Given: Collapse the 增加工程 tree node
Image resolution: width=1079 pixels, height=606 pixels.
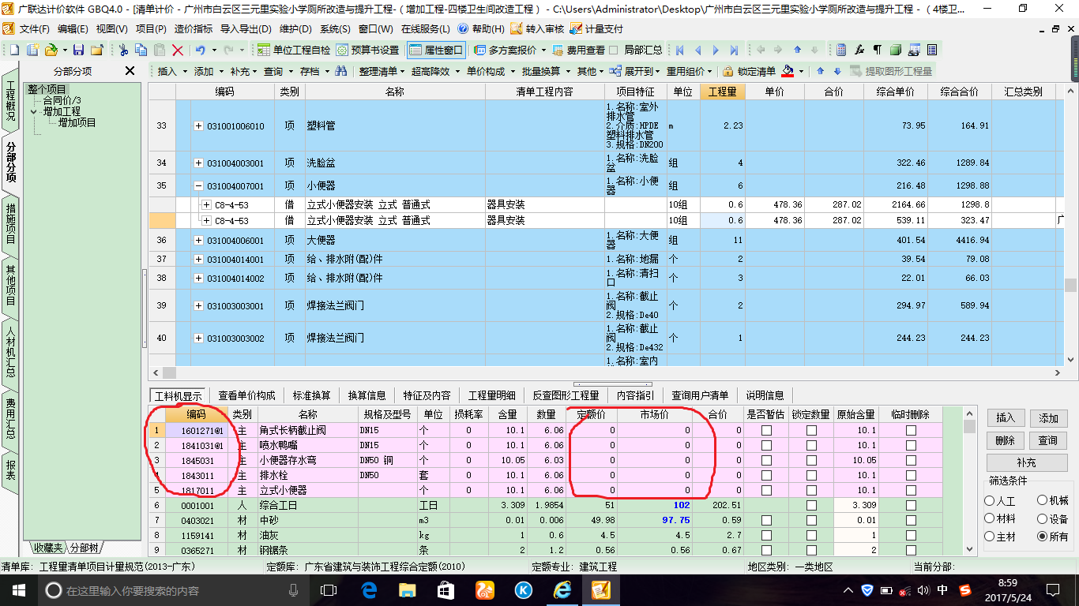Looking at the screenshot, I should pos(34,112).
